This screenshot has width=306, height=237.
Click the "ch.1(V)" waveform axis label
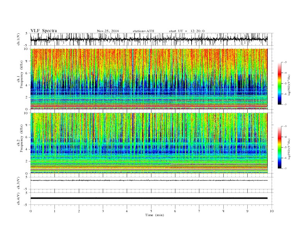click(19, 39)
